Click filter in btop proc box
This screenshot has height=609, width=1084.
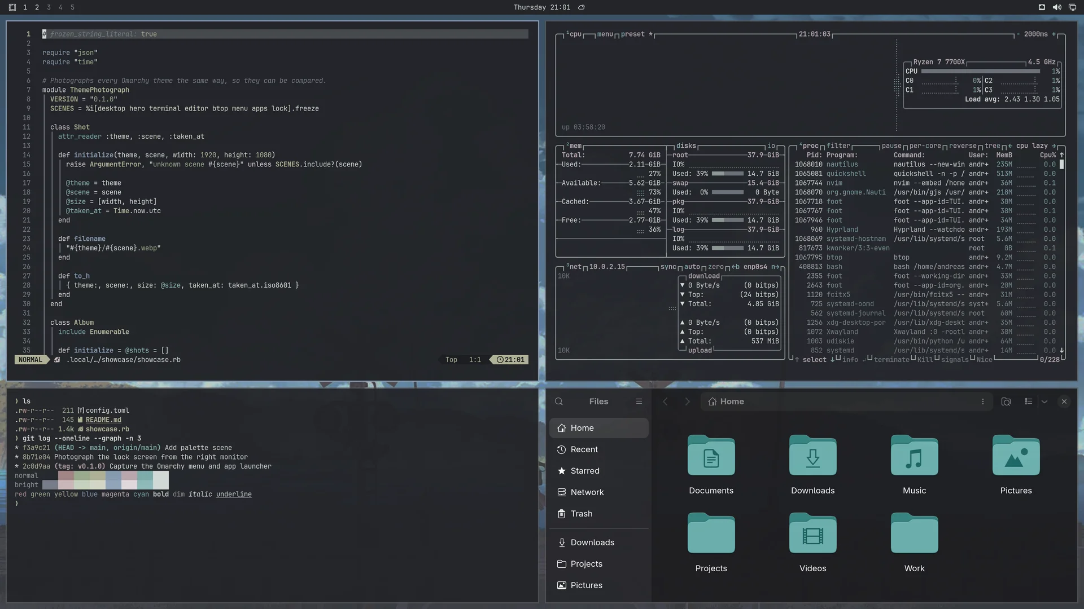pos(838,146)
